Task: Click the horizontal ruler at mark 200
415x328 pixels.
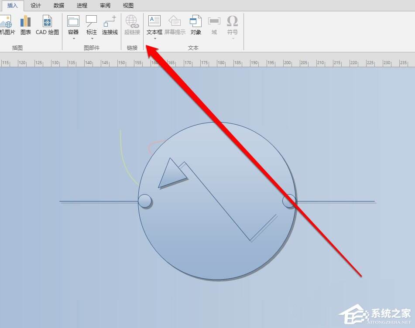Action: tap(287, 63)
